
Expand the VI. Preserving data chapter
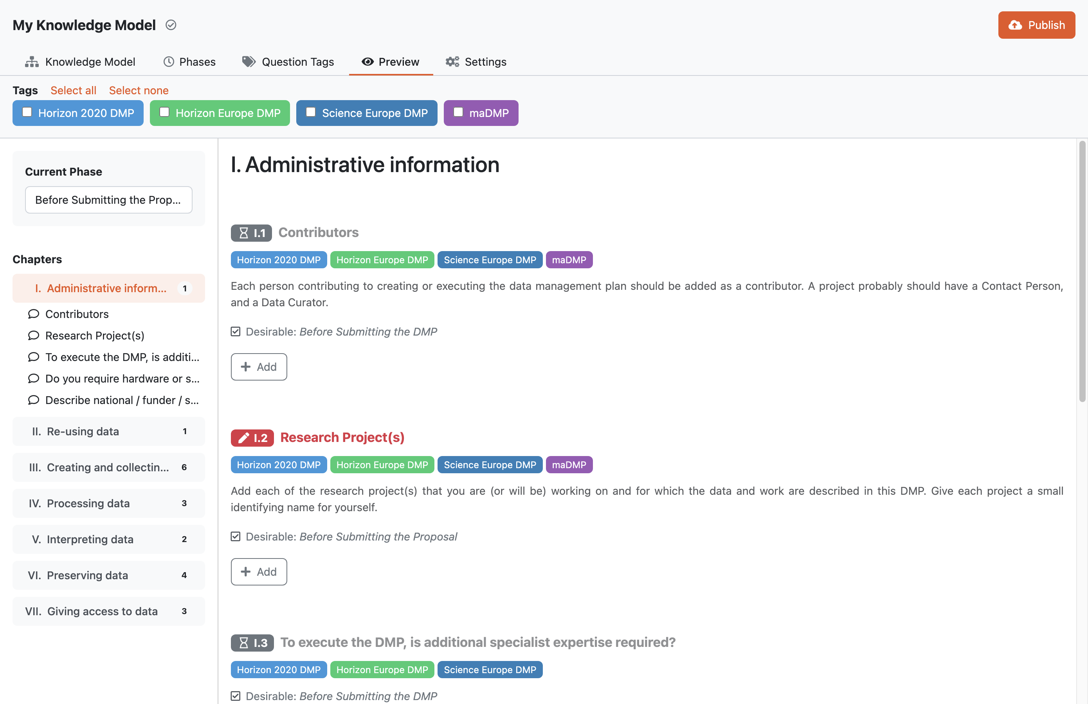tap(109, 575)
